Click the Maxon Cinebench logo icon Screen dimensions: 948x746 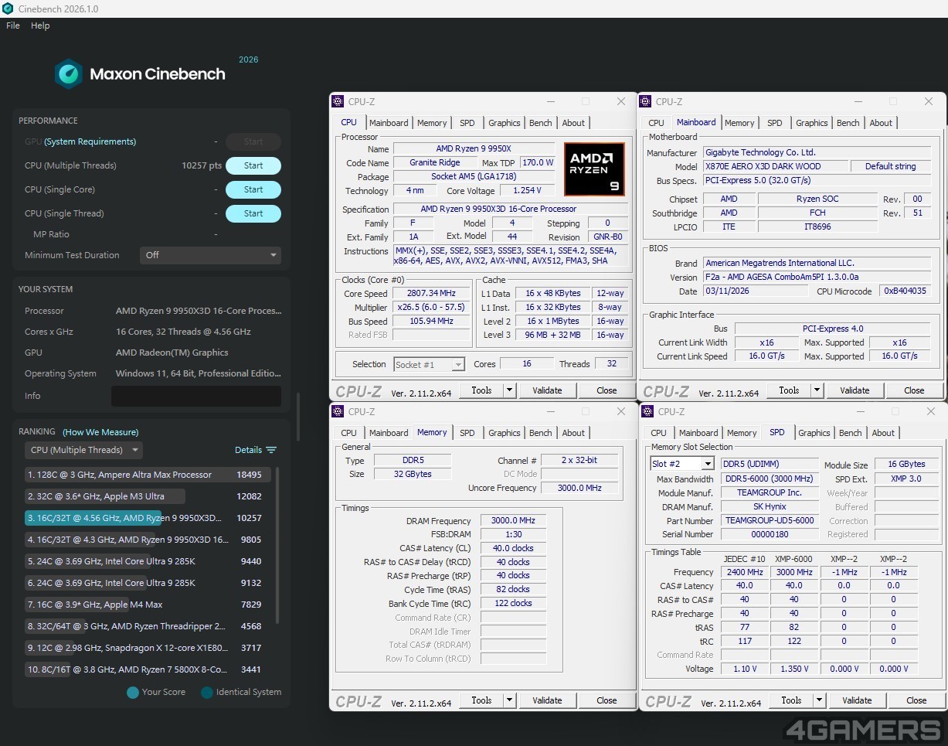point(69,74)
